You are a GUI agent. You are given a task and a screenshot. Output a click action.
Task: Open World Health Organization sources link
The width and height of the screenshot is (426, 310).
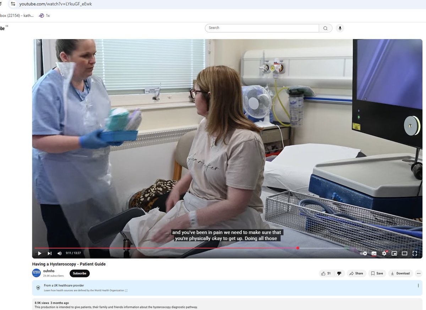86,290
